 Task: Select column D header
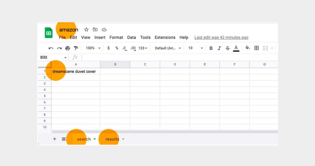point(175,64)
